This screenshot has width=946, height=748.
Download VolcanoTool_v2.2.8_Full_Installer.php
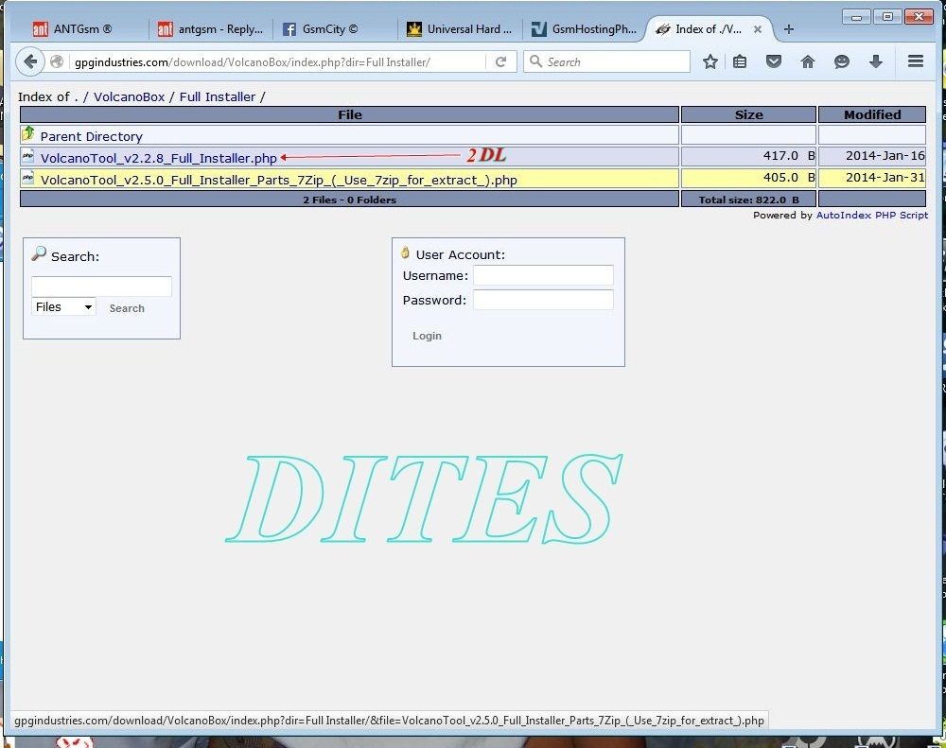point(159,158)
